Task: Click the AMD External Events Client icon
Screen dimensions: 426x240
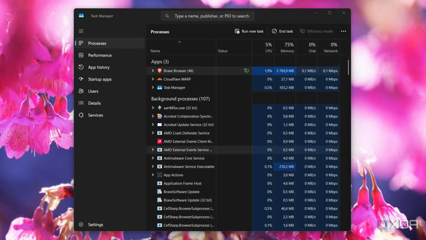Action: 160,141
